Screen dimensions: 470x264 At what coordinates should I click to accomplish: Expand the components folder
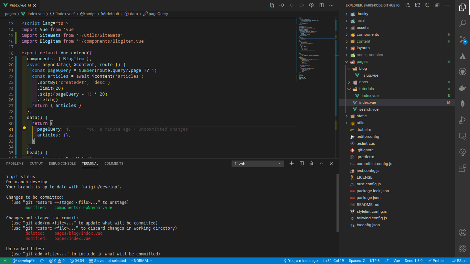(x=397, y=34)
